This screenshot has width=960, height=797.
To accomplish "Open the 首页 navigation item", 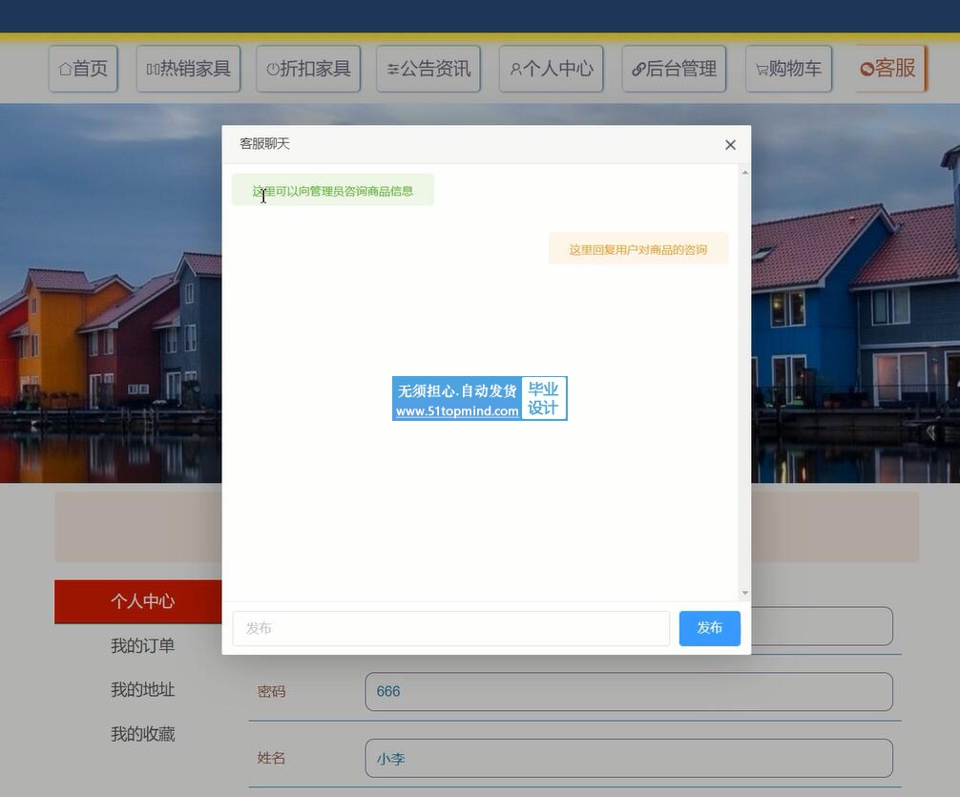I will [83, 69].
